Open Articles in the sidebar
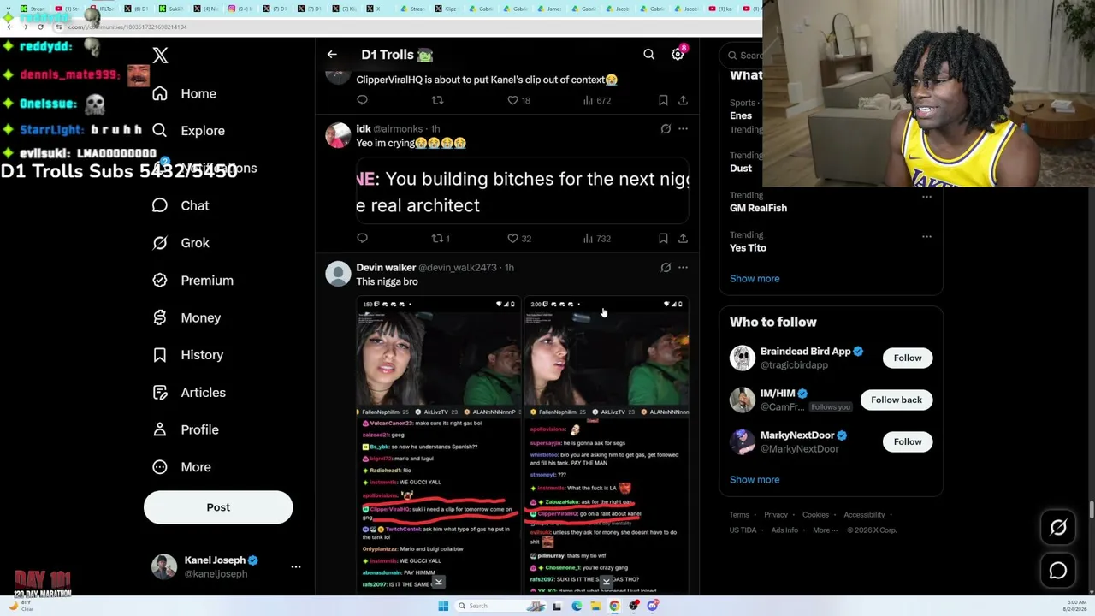 click(x=189, y=393)
